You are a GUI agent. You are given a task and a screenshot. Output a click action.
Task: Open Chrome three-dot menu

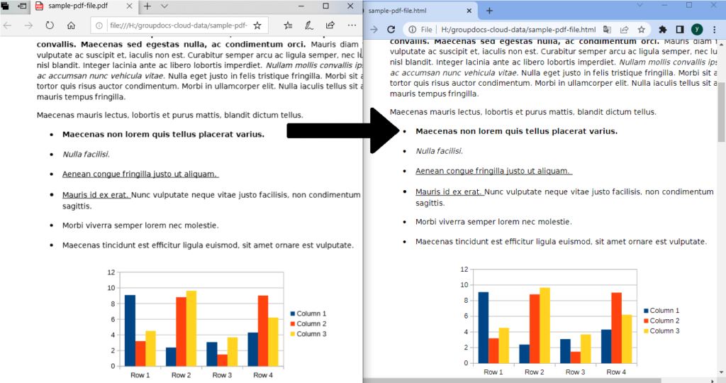(x=713, y=30)
